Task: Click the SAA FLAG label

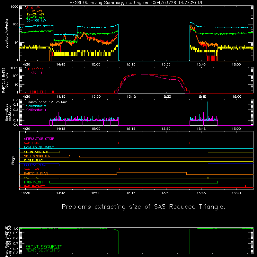Action: 31,169
